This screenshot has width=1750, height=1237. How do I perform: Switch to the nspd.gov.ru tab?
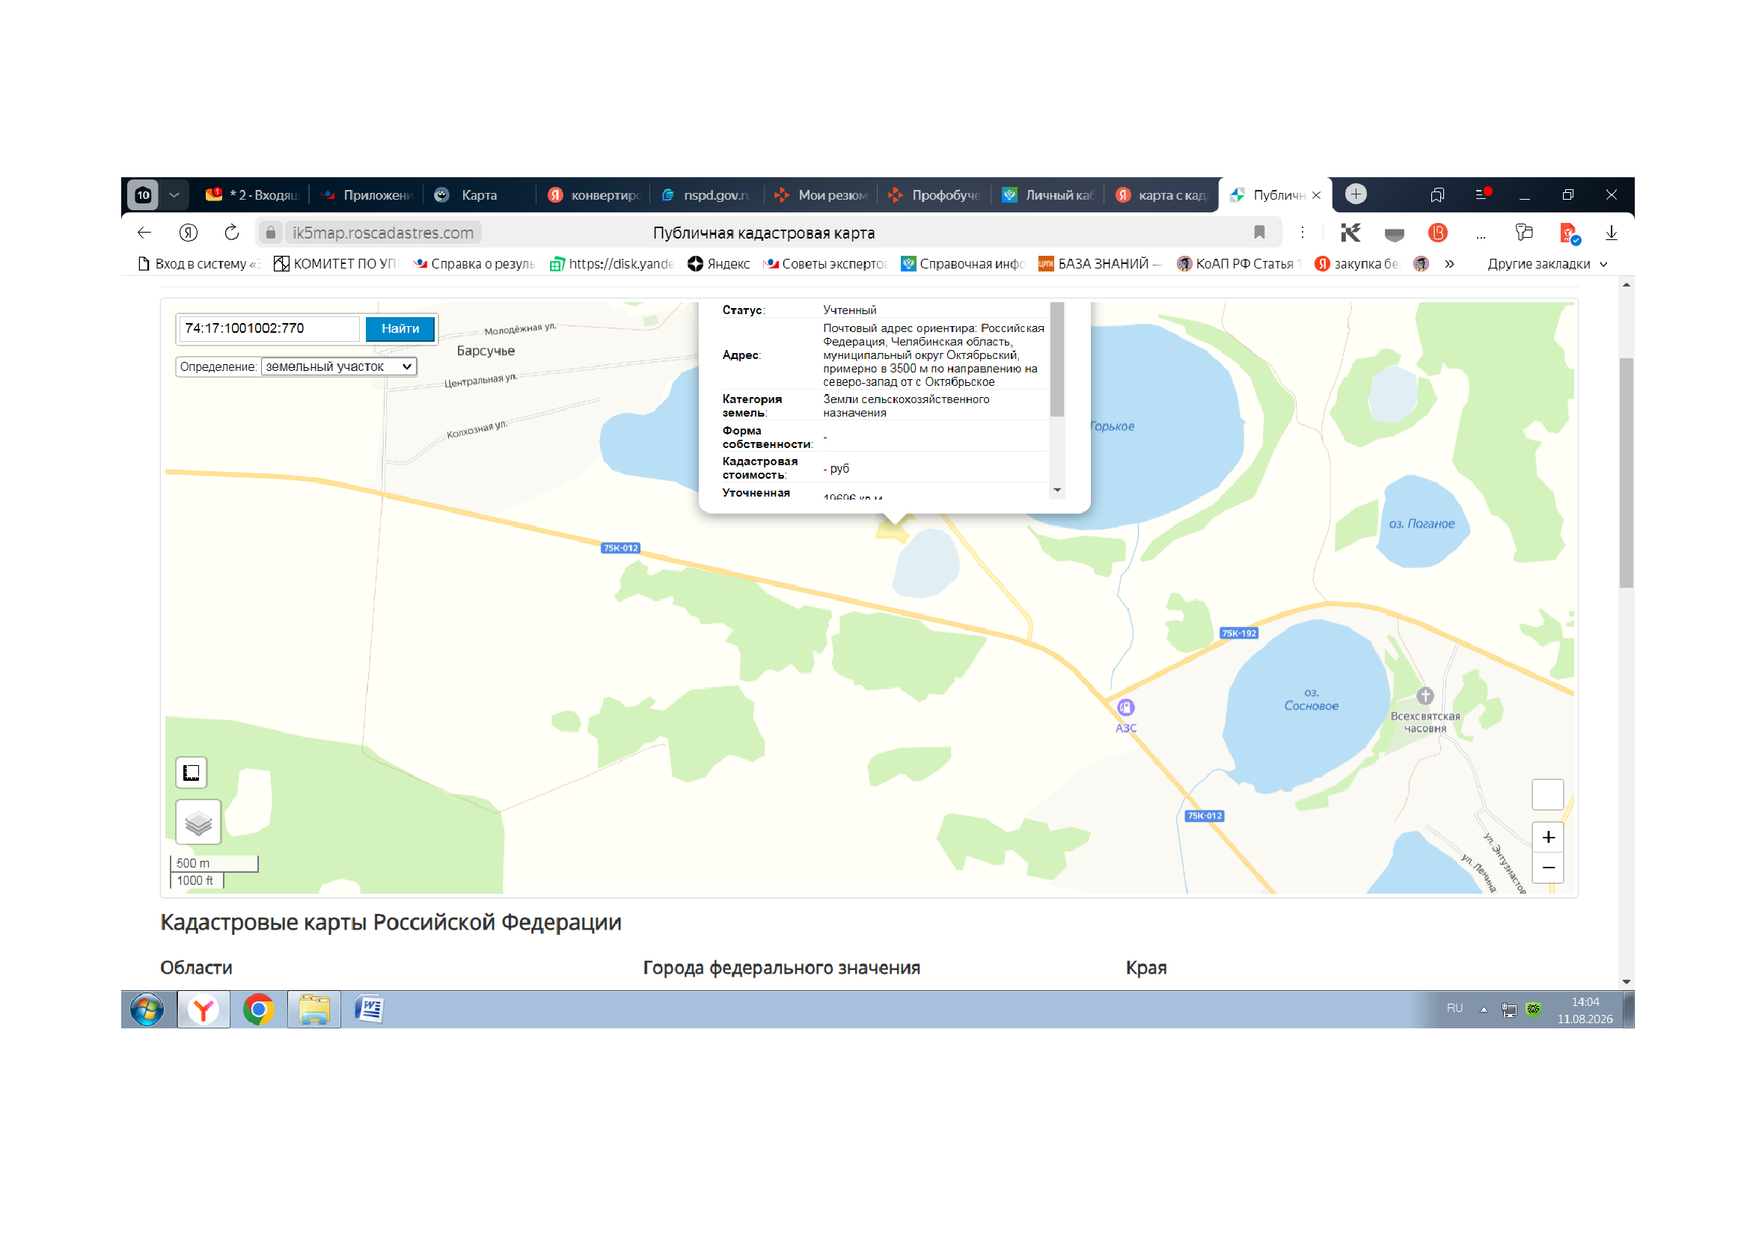coord(706,195)
